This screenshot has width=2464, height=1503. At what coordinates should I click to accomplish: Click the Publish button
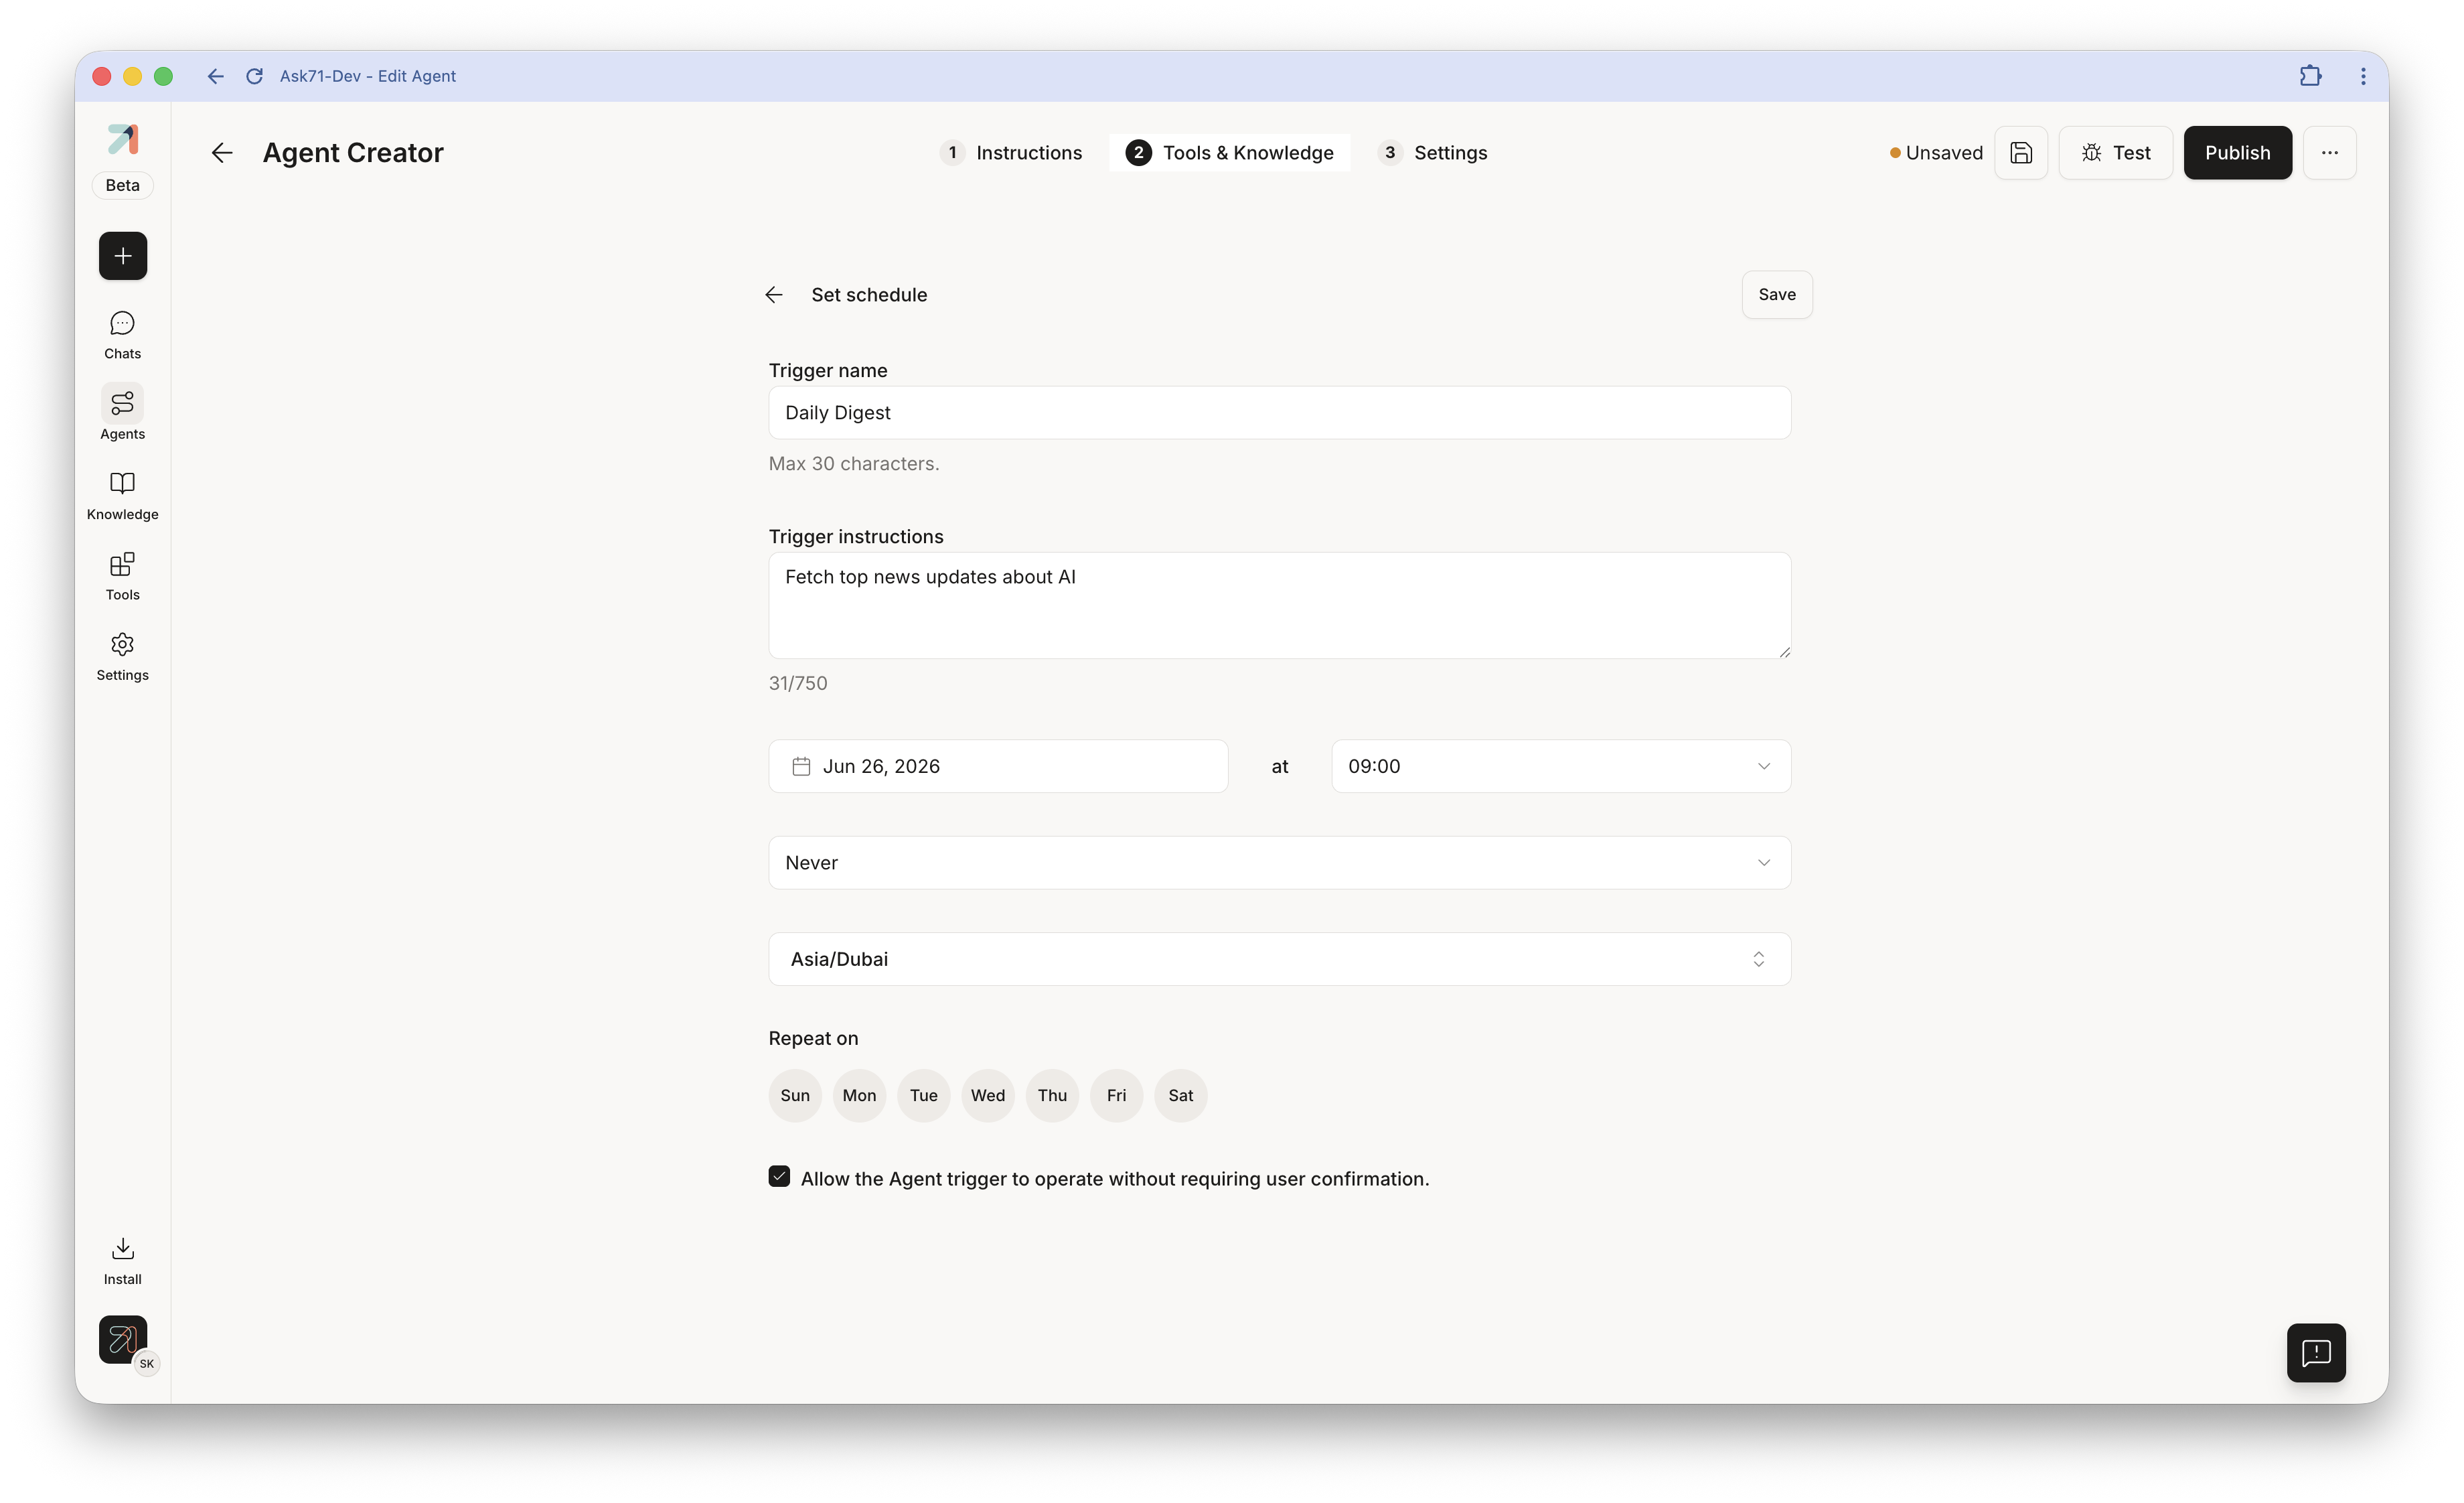(2238, 153)
